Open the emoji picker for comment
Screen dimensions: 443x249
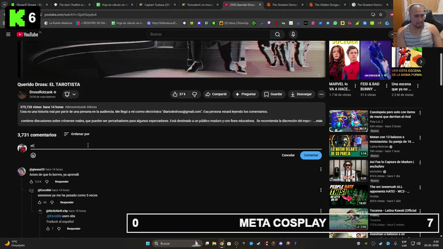tap(33, 155)
